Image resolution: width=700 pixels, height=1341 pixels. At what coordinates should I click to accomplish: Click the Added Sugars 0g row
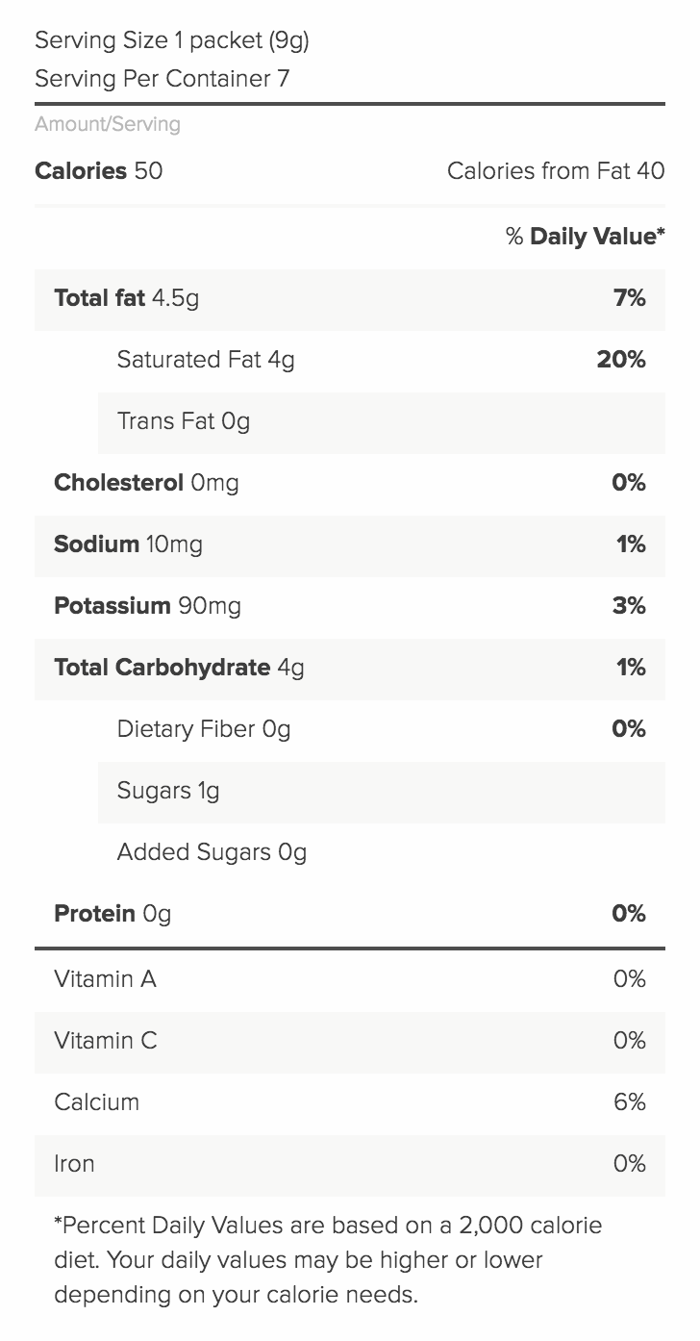(382, 852)
